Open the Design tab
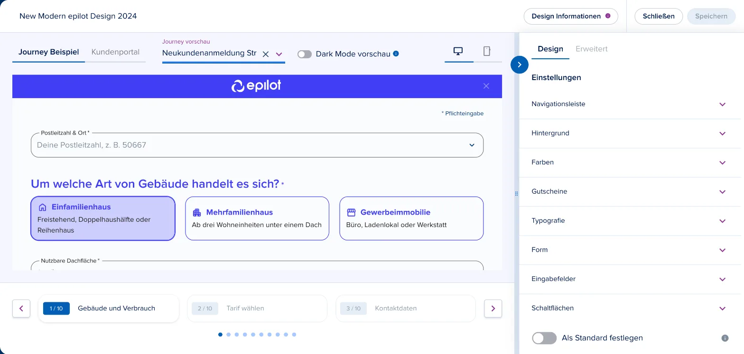This screenshot has height=354, width=744. pos(550,49)
